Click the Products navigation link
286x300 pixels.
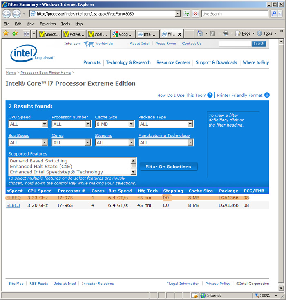tap(92, 62)
